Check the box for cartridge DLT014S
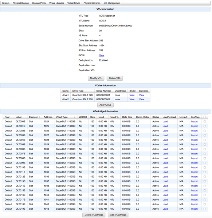The image size is (212, 218). coord(205,186)
